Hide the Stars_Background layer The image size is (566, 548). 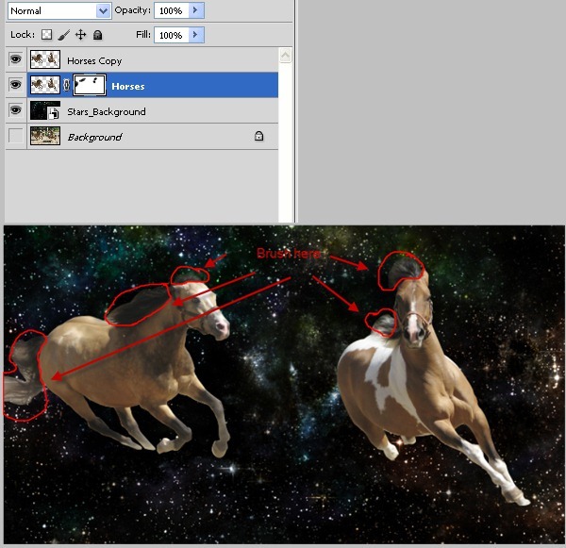(15, 109)
